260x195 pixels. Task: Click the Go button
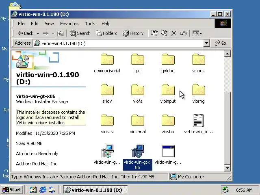(221, 43)
